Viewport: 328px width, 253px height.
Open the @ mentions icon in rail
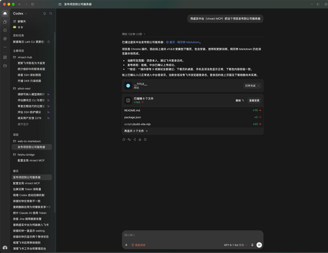5,39
